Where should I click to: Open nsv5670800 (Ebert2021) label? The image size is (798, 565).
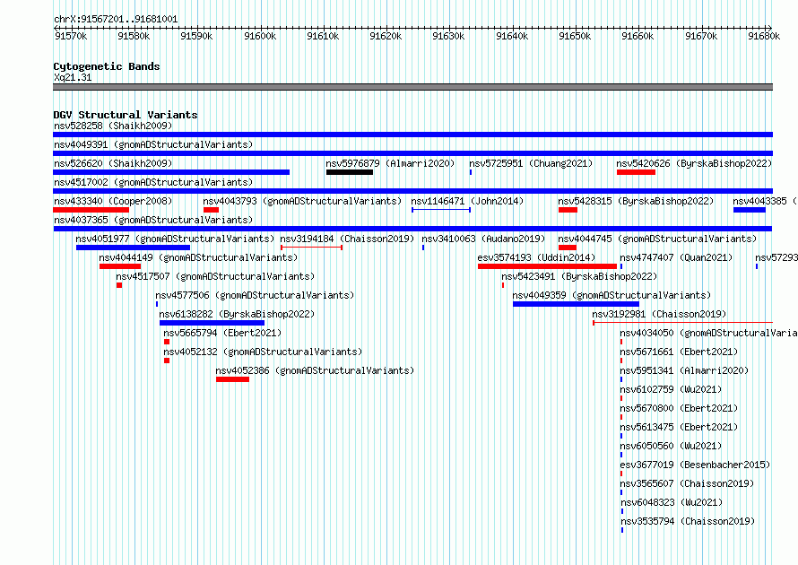(x=679, y=408)
